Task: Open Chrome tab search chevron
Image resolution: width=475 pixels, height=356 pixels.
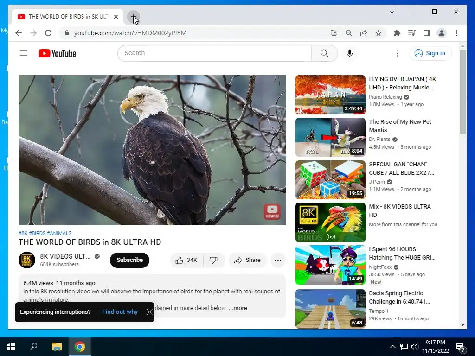Action: click(392, 12)
